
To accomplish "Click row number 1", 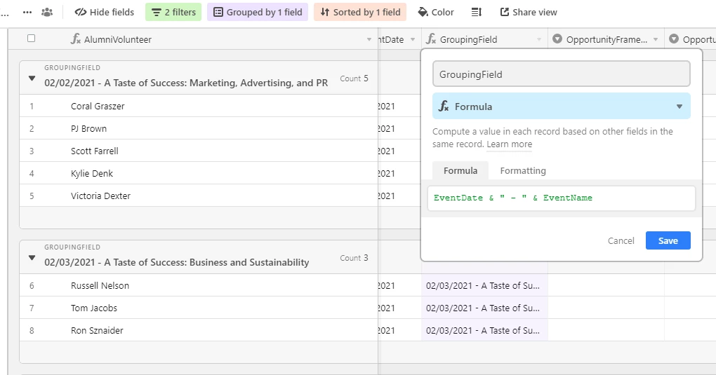I will 32,107.
